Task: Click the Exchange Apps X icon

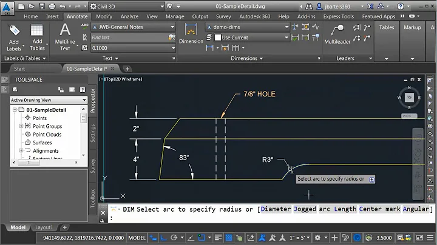Action: [x=370, y=6]
